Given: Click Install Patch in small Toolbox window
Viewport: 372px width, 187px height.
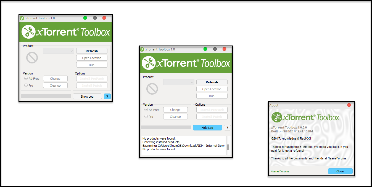Looking at the screenshot, I should tap(92, 86).
